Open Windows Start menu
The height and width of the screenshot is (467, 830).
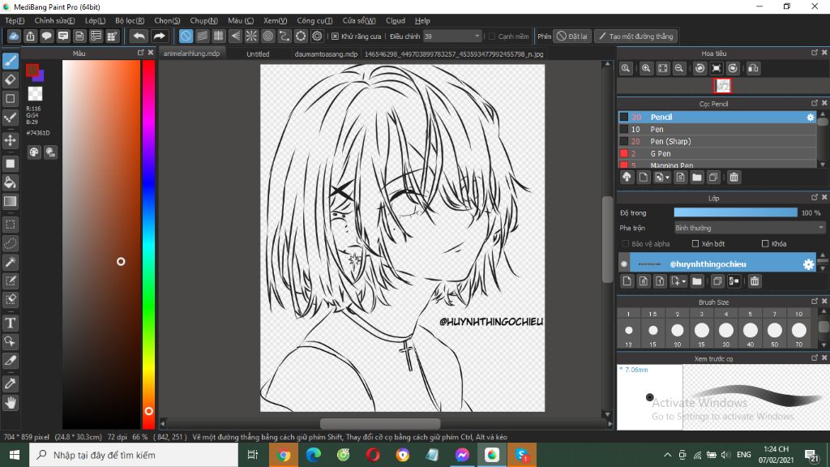click(x=15, y=455)
